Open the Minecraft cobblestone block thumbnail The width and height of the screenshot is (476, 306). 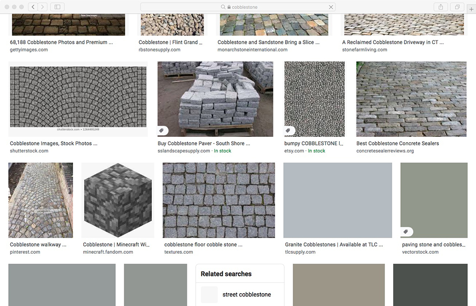pyautogui.click(x=118, y=200)
